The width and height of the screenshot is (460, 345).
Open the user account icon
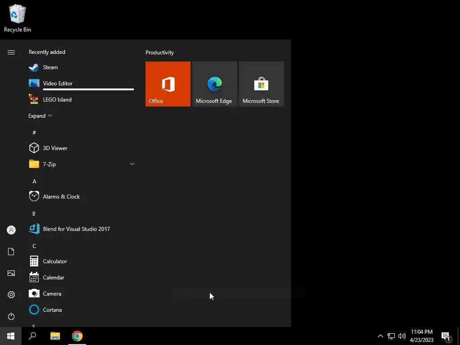tap(11, 230)
